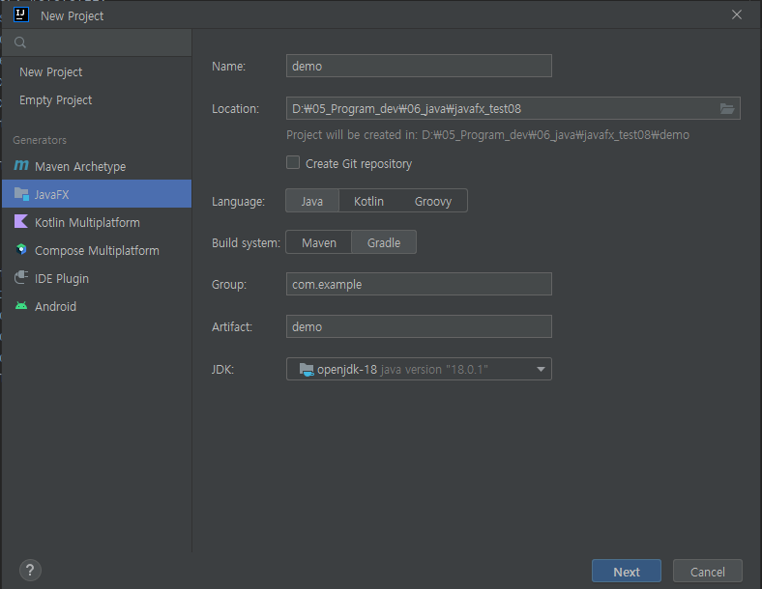
Task: Click the 'Project will be created in' text
Action: (487, 135)
